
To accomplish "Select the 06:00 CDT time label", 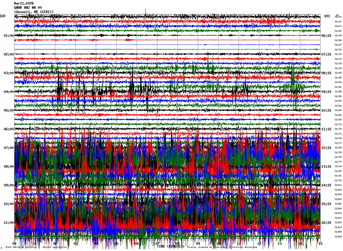I will [9, 129].
